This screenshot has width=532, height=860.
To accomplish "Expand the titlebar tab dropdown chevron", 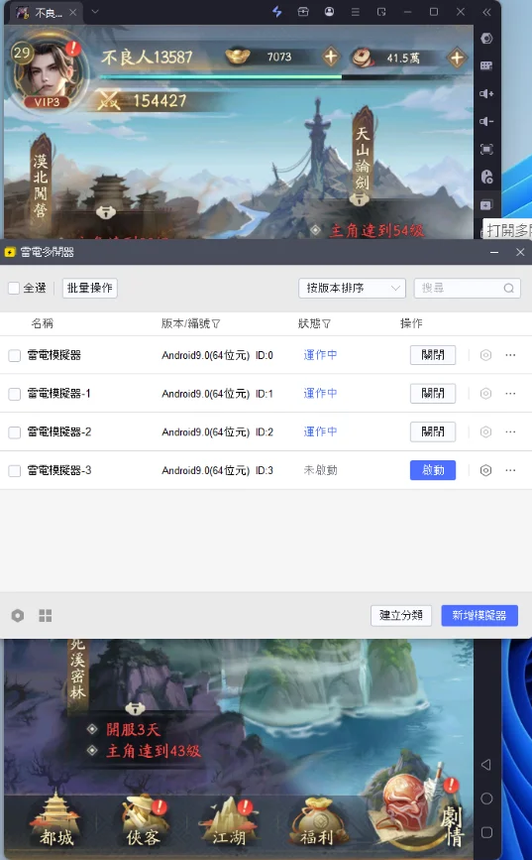I will [x=95, y=12].
